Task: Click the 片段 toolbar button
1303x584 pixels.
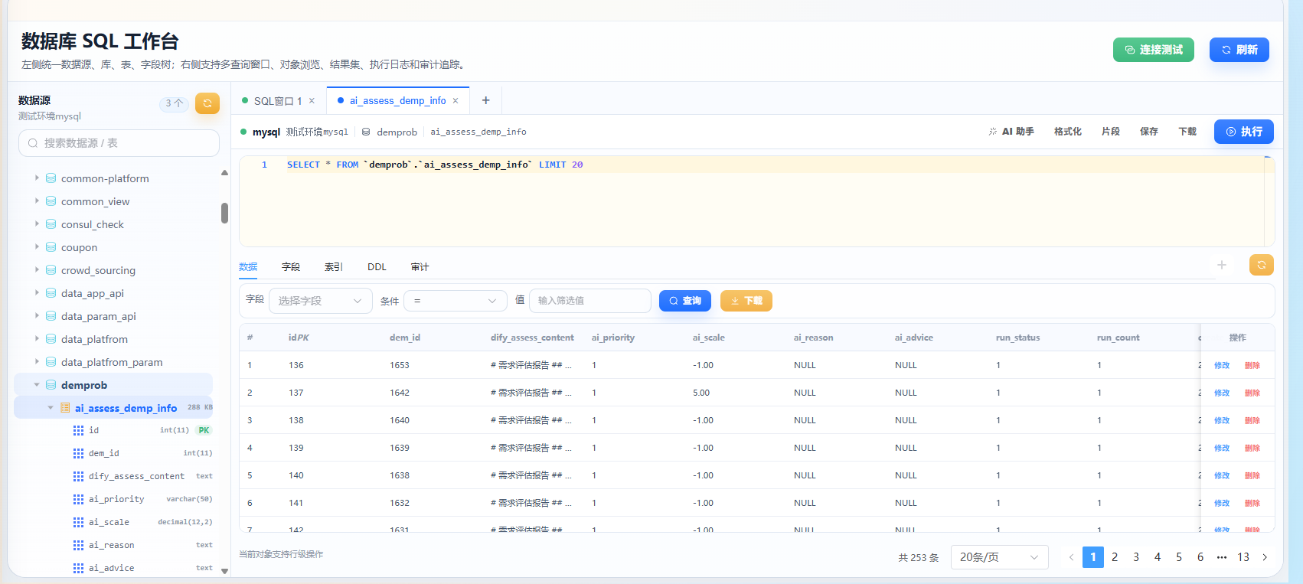Action: click(1111, 132)
